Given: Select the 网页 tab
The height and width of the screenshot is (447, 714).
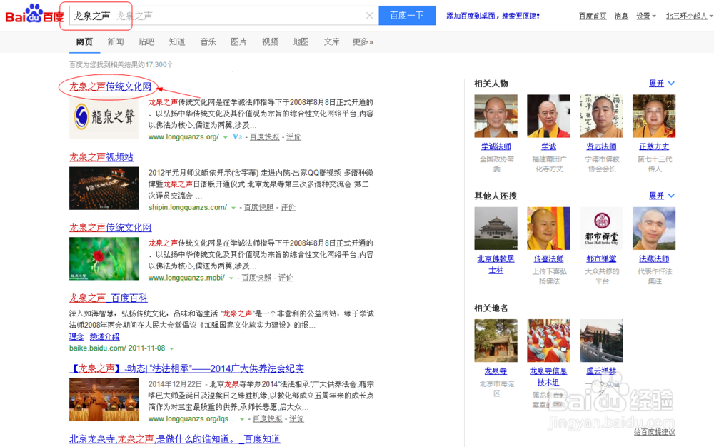Looking at the screenshot, I should coord(84,42).
